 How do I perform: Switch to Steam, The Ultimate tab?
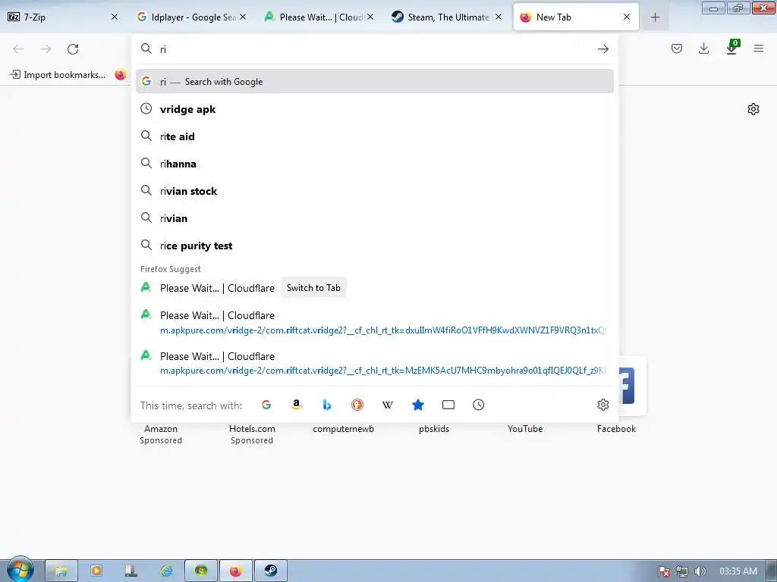click(447, 17)
